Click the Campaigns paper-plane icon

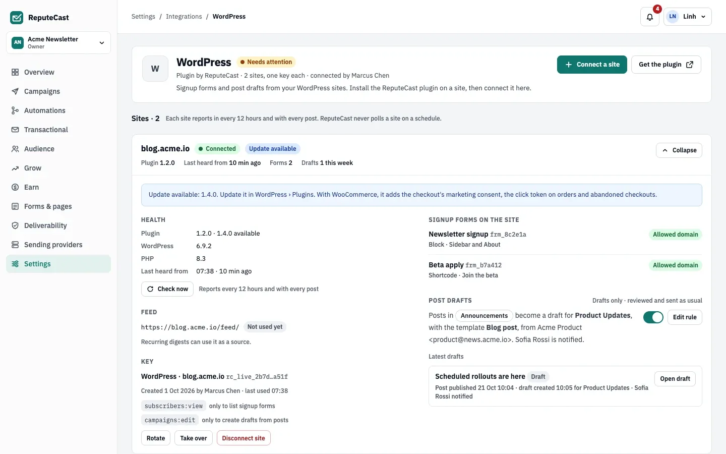point(15,91)
